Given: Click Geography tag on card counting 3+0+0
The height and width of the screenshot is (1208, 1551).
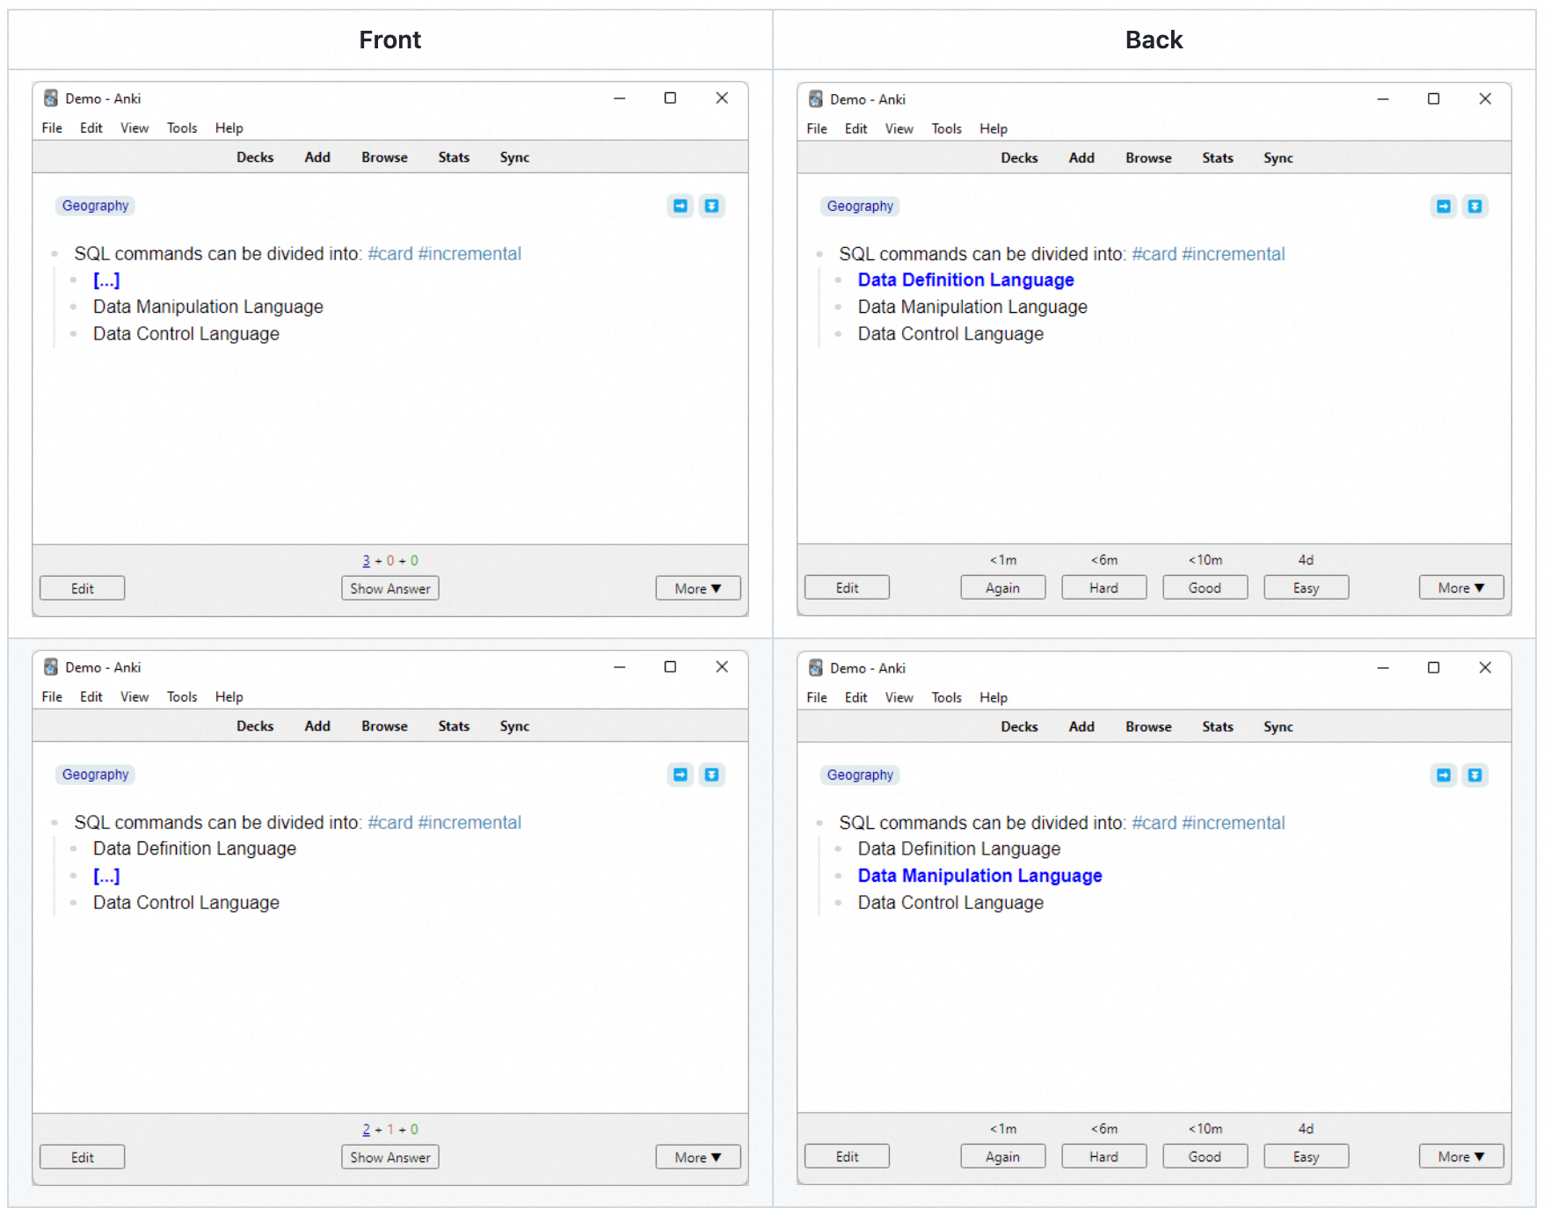Looking at the screenshot, I should tap(95, 206).
